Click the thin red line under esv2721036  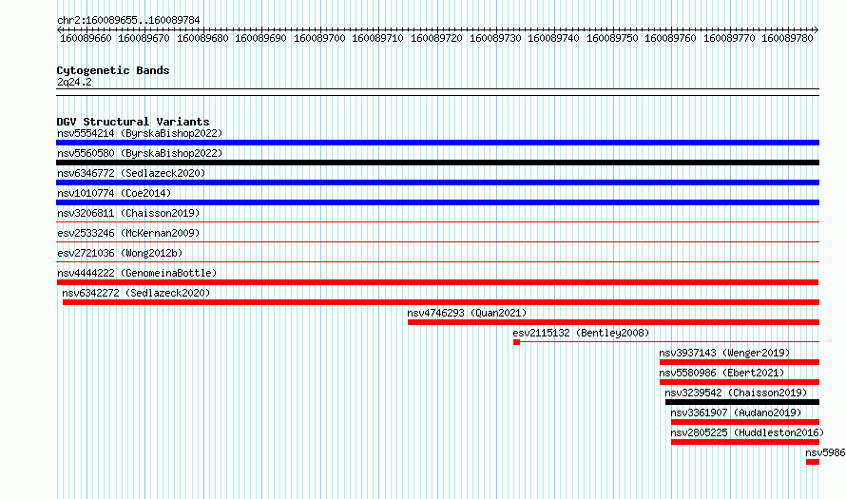point(437,261)
